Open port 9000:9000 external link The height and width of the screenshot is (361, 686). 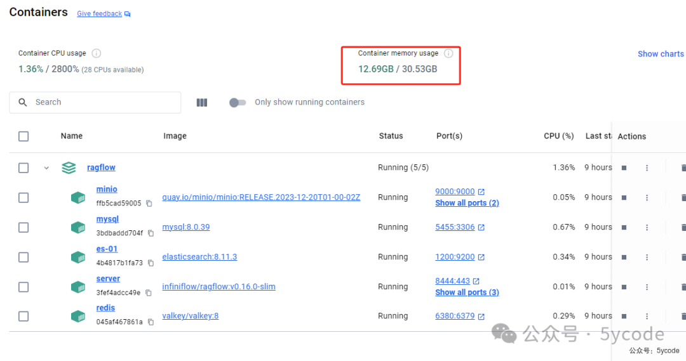(x=481, y=192)
